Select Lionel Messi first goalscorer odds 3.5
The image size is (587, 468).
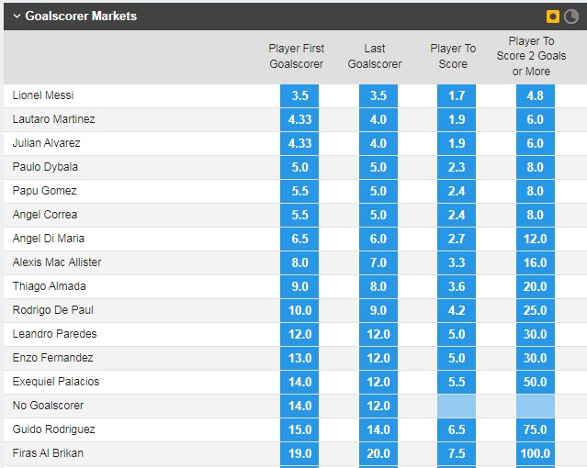tap(299, 95)
